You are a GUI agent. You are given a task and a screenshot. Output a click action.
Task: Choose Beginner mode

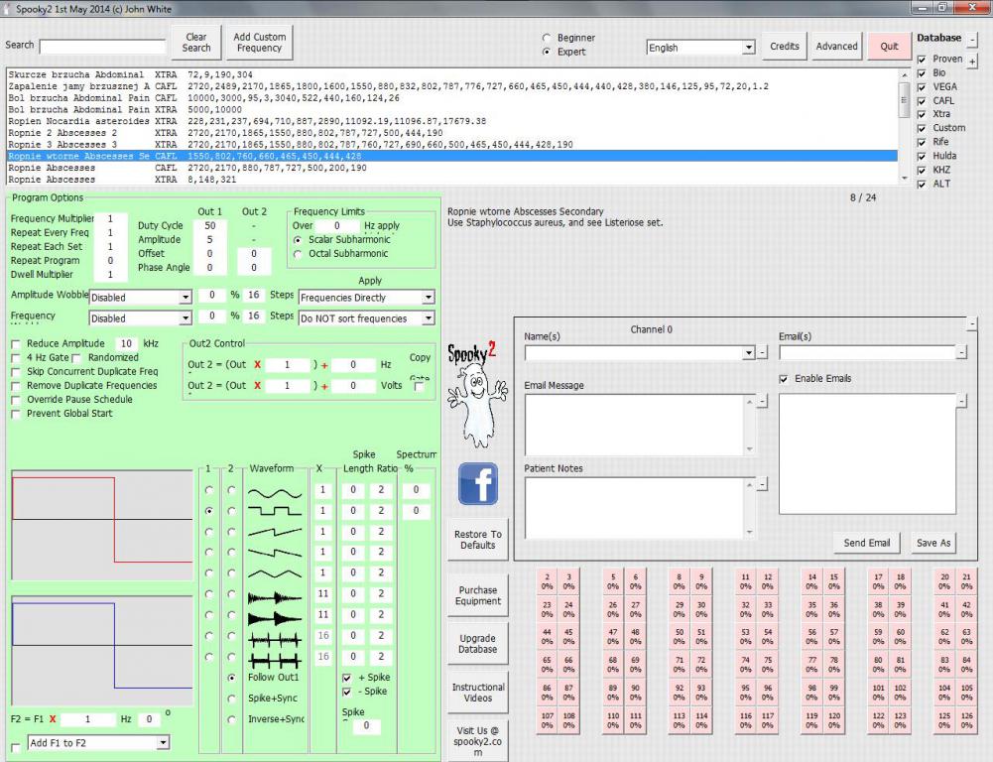(x=547, y=38)
